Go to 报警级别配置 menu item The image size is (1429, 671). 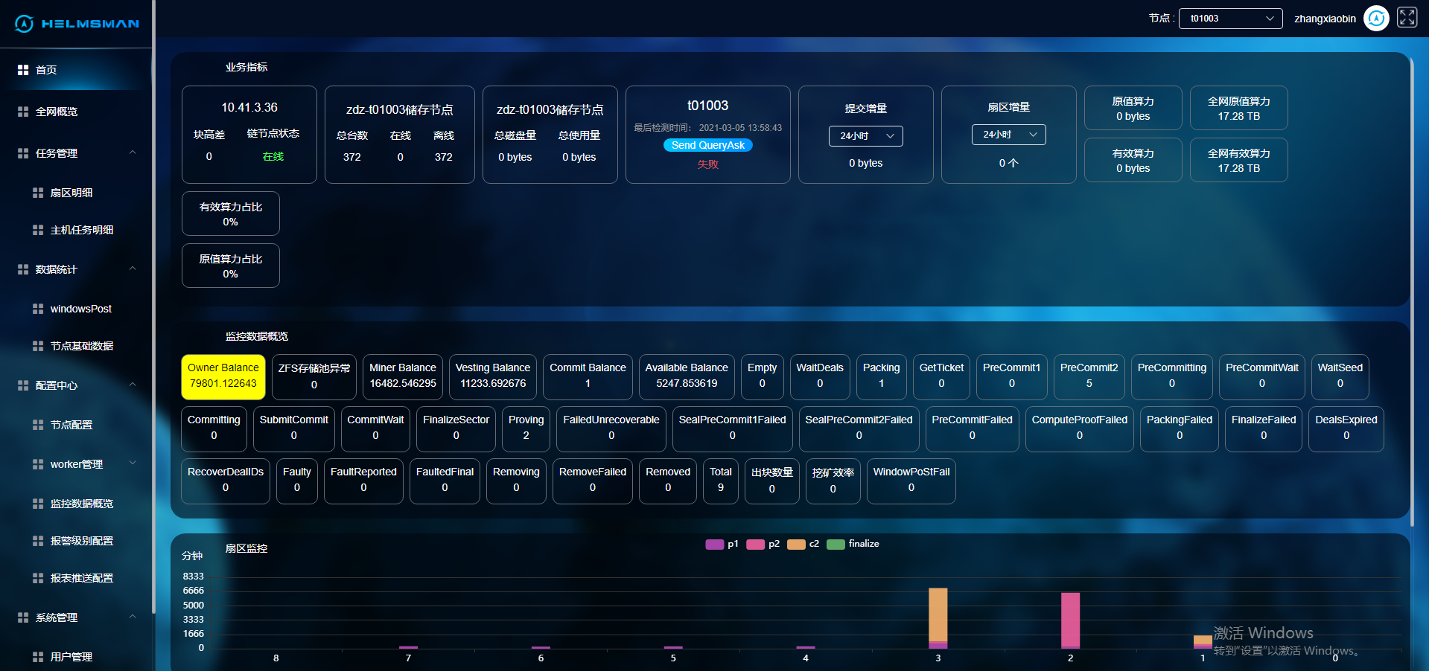82,541
